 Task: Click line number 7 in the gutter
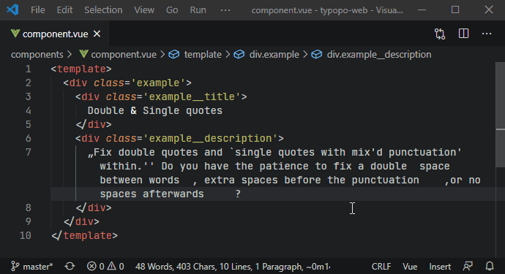pos(29,152)
